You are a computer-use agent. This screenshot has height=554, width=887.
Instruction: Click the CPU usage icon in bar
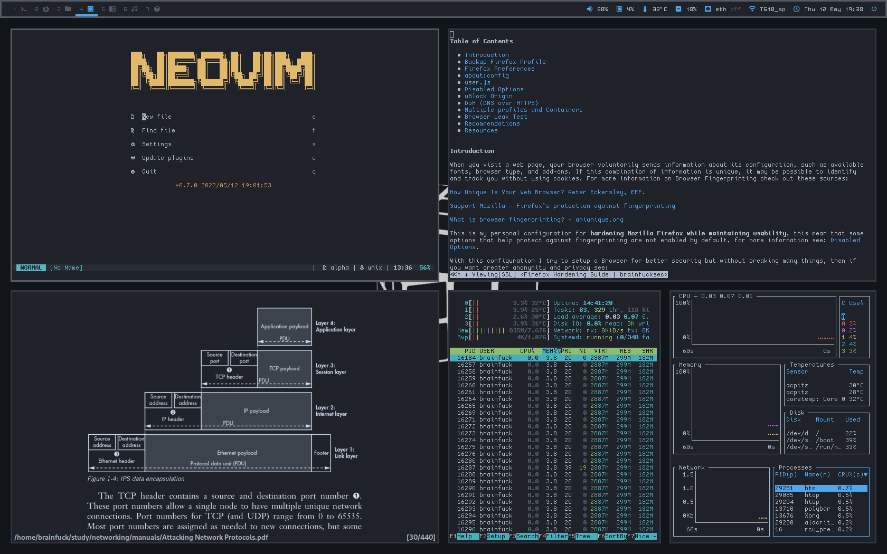(619, 9)
